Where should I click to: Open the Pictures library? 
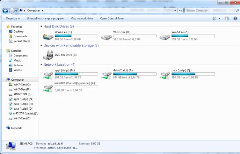(18, 65)
